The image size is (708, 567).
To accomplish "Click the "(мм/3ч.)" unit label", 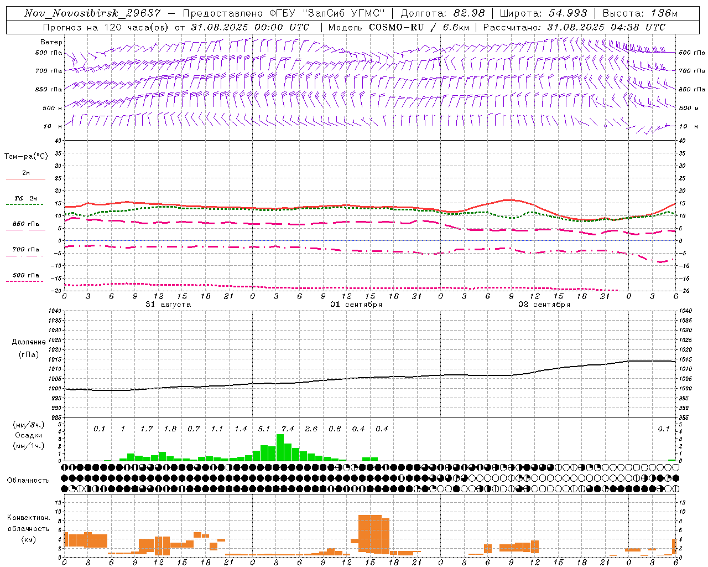I will pyautogui.click(x=29, y=425).
